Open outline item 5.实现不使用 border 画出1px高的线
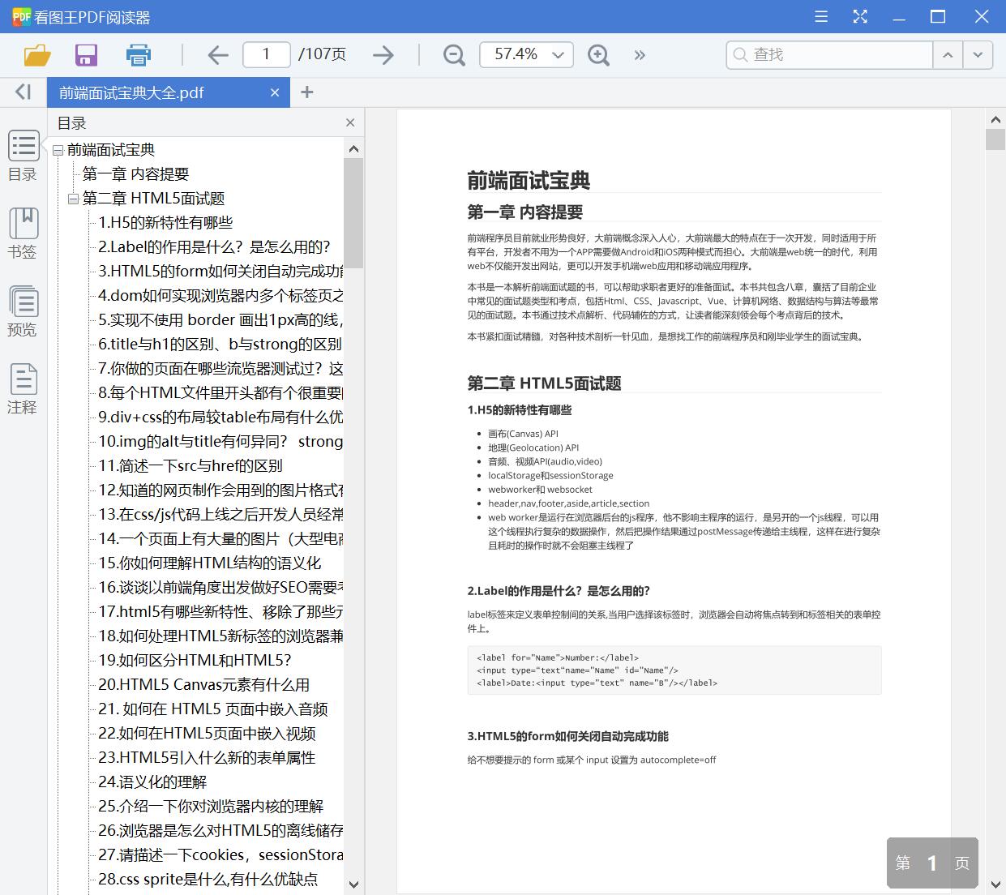 point(220,320)
